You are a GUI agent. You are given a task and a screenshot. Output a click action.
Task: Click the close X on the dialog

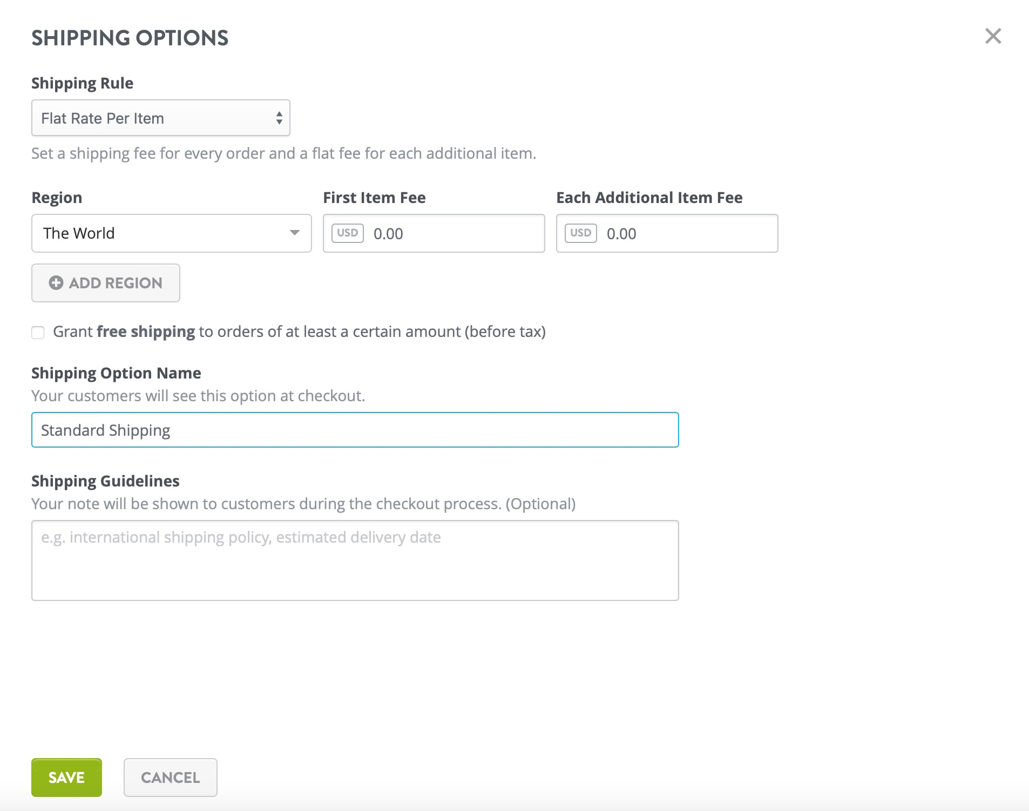993,36
